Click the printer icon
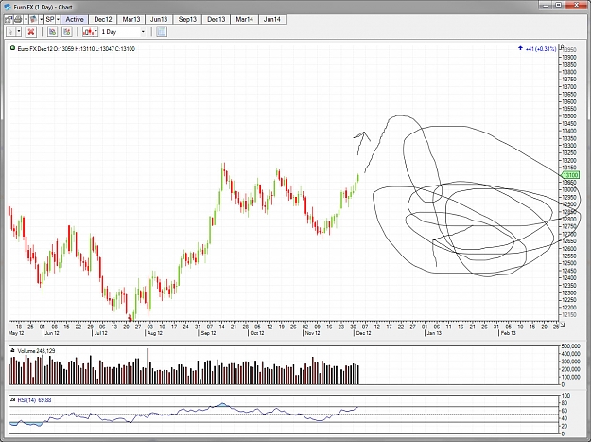591x442 pixels. (18, 19)
